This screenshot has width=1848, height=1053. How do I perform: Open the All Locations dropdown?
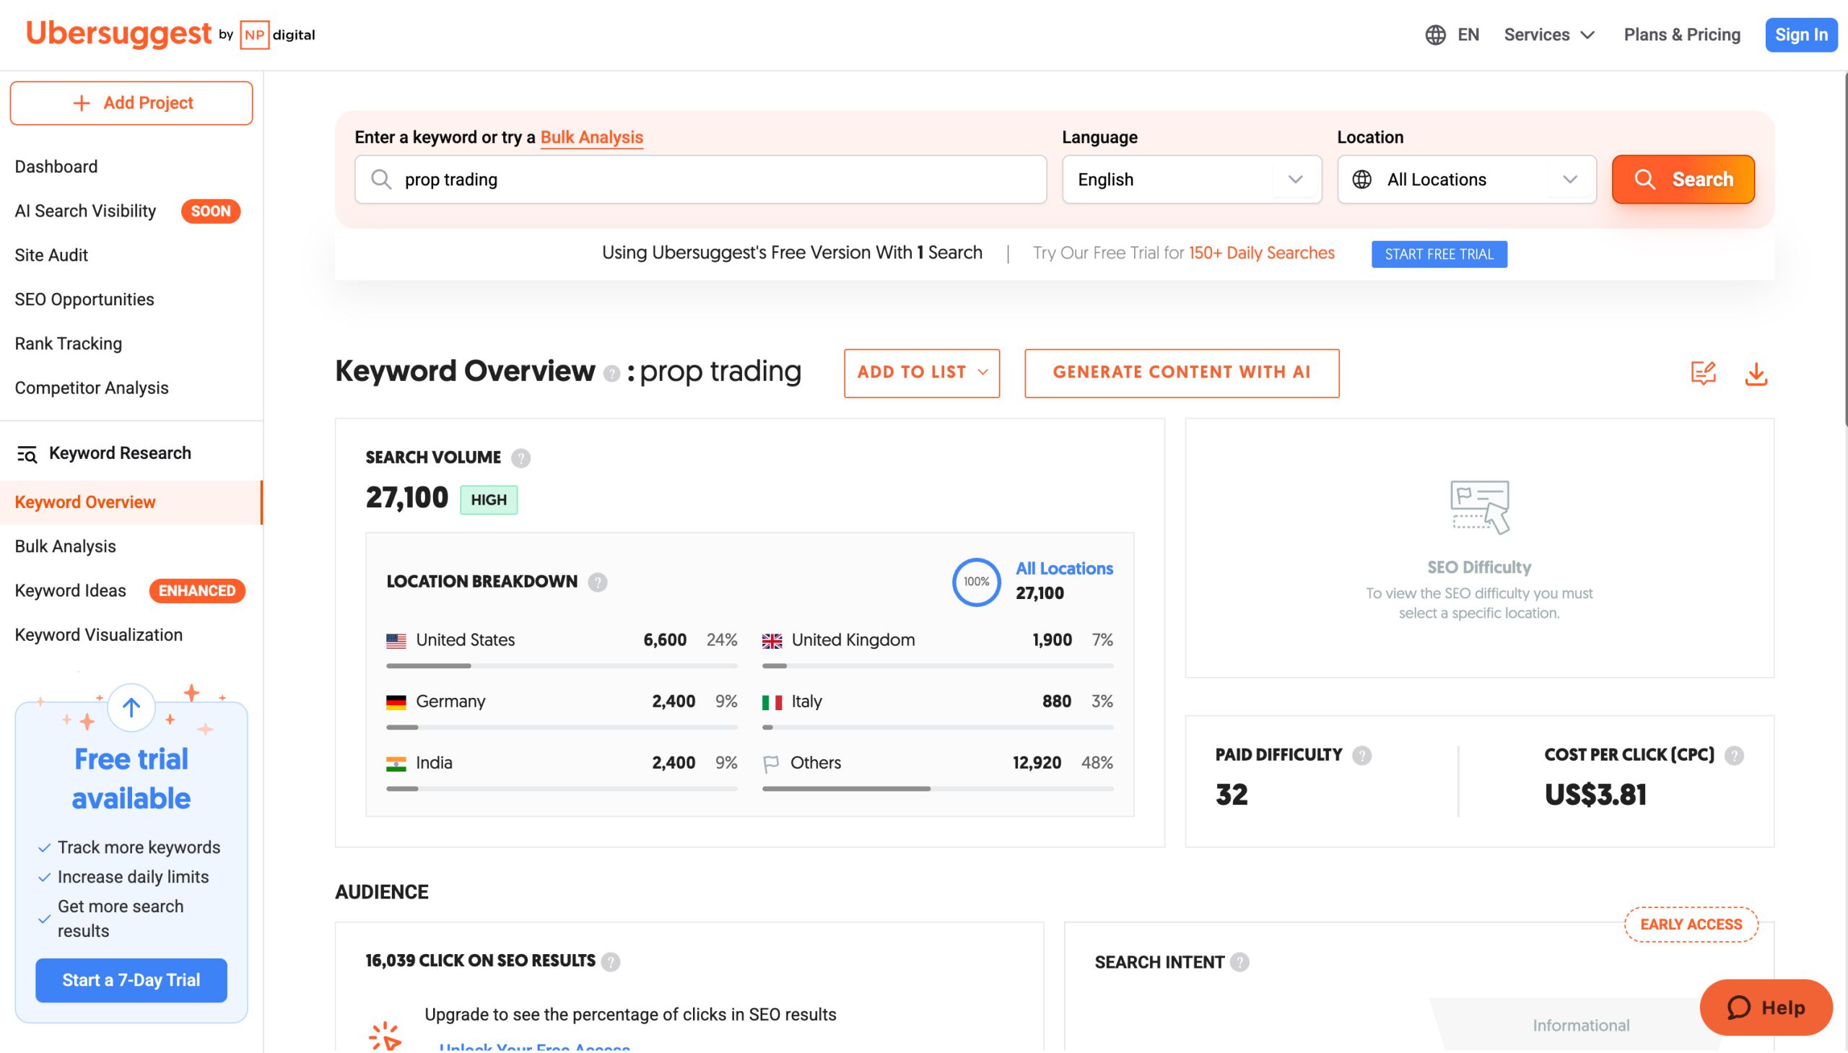click(1466, 180)
